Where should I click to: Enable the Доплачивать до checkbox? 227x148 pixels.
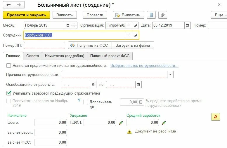click(x=86, y=102)
